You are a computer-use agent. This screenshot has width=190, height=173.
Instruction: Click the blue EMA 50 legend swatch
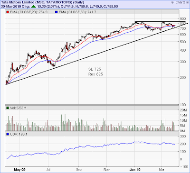[57, 12]
